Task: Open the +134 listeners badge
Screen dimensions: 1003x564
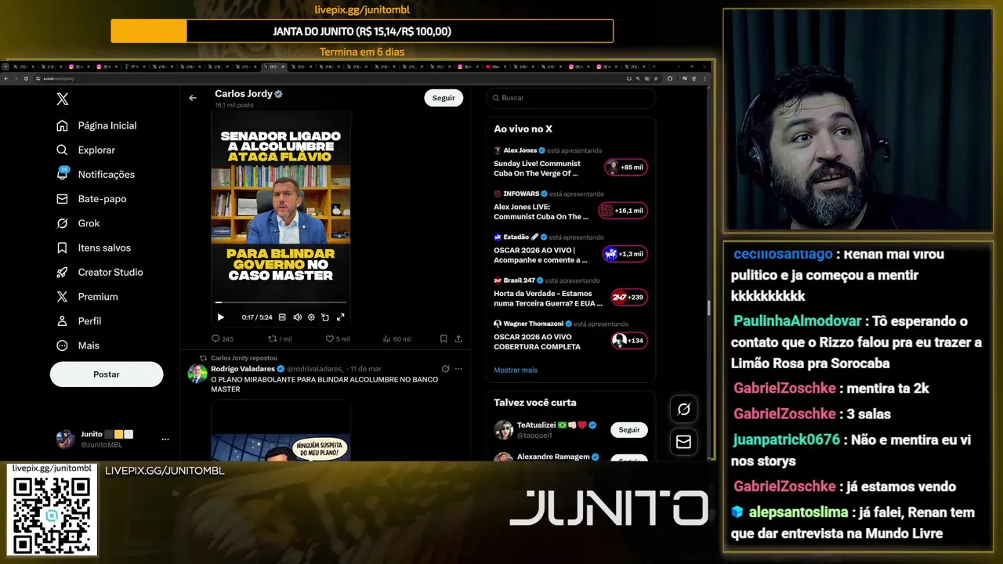Action: pyautogui.click(x=629, y=341)
